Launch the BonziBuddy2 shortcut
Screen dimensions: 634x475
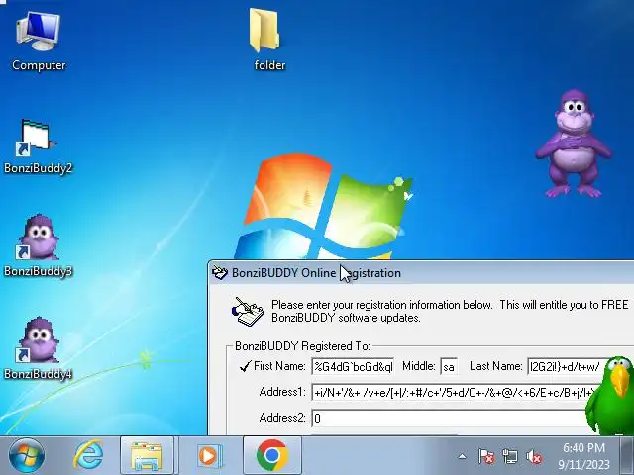[x=38, y=146]
